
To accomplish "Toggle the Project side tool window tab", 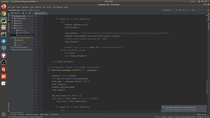I will tap(9, 17).
